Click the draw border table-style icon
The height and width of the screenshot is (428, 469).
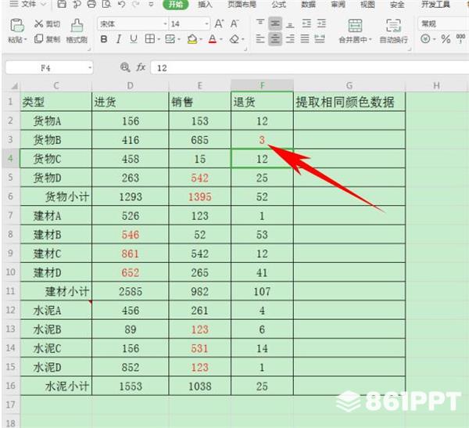point(170,39)
